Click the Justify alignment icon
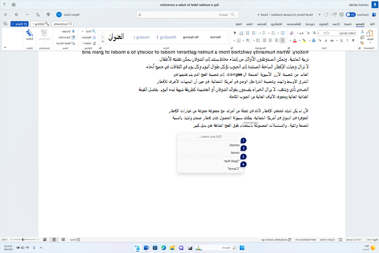Screen dimensions: 379x253 click(x=265, y=41)
